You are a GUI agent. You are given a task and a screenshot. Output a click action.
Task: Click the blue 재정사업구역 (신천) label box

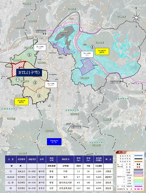coord(54,141)
